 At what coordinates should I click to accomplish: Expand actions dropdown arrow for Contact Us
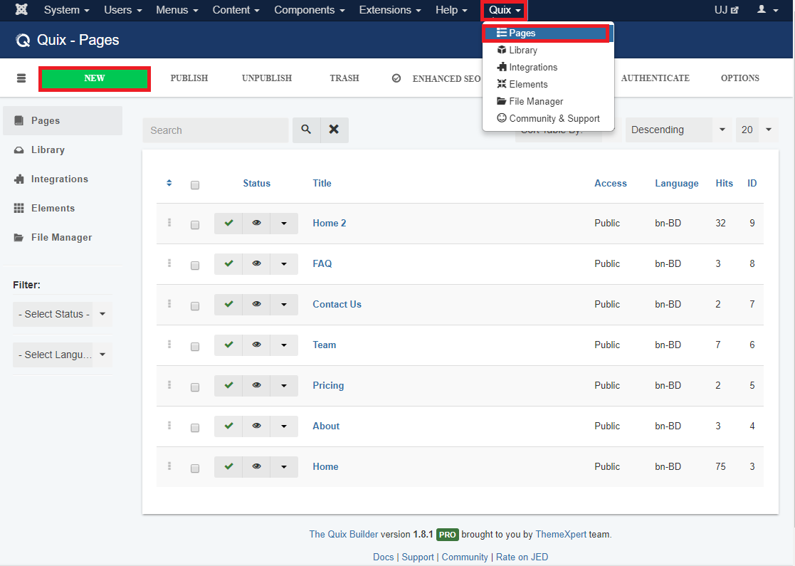[x=284, y=304]
